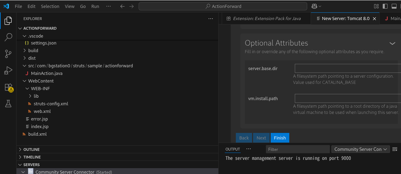401x174 pixels.
Task: Collapse the WEB-INF folder
Action: click(27, 88)
